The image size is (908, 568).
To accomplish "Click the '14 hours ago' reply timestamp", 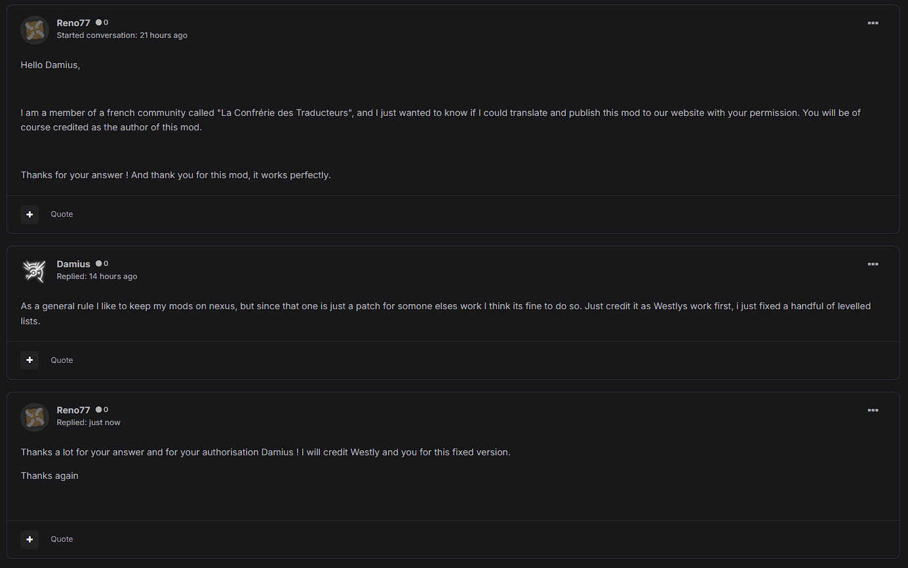I will click(x=113, y=276).
